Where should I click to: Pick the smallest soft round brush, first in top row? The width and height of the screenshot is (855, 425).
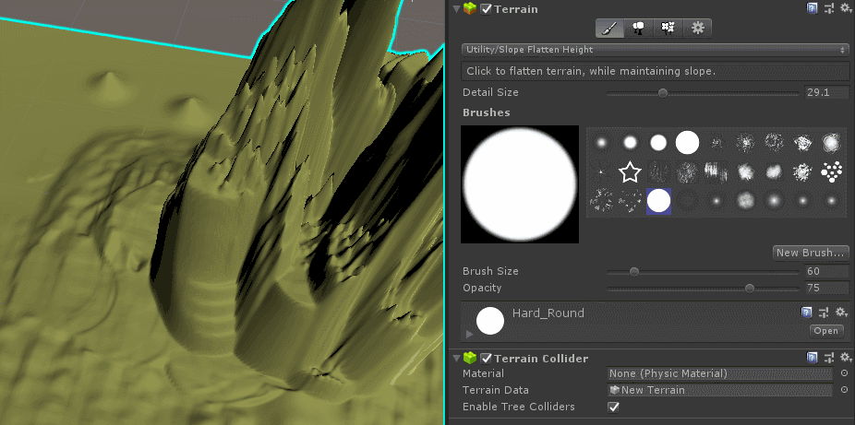601,143
